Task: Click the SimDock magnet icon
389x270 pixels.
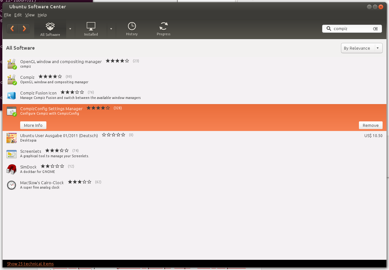Action: coord(12,169)
